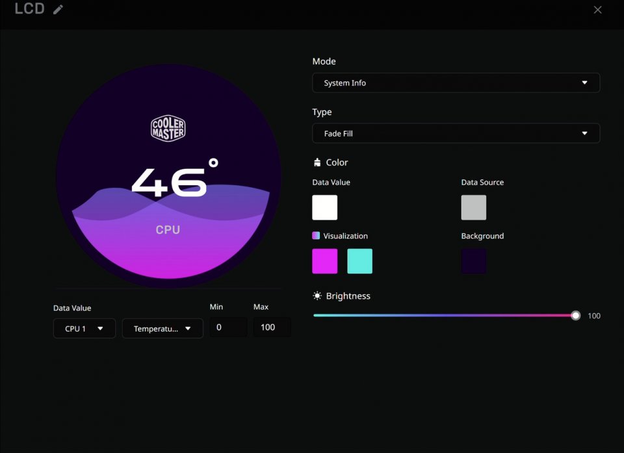This screenshot has height=453, width=624.
Task: Close the LCD settings panel
Action: coord(597,10)
